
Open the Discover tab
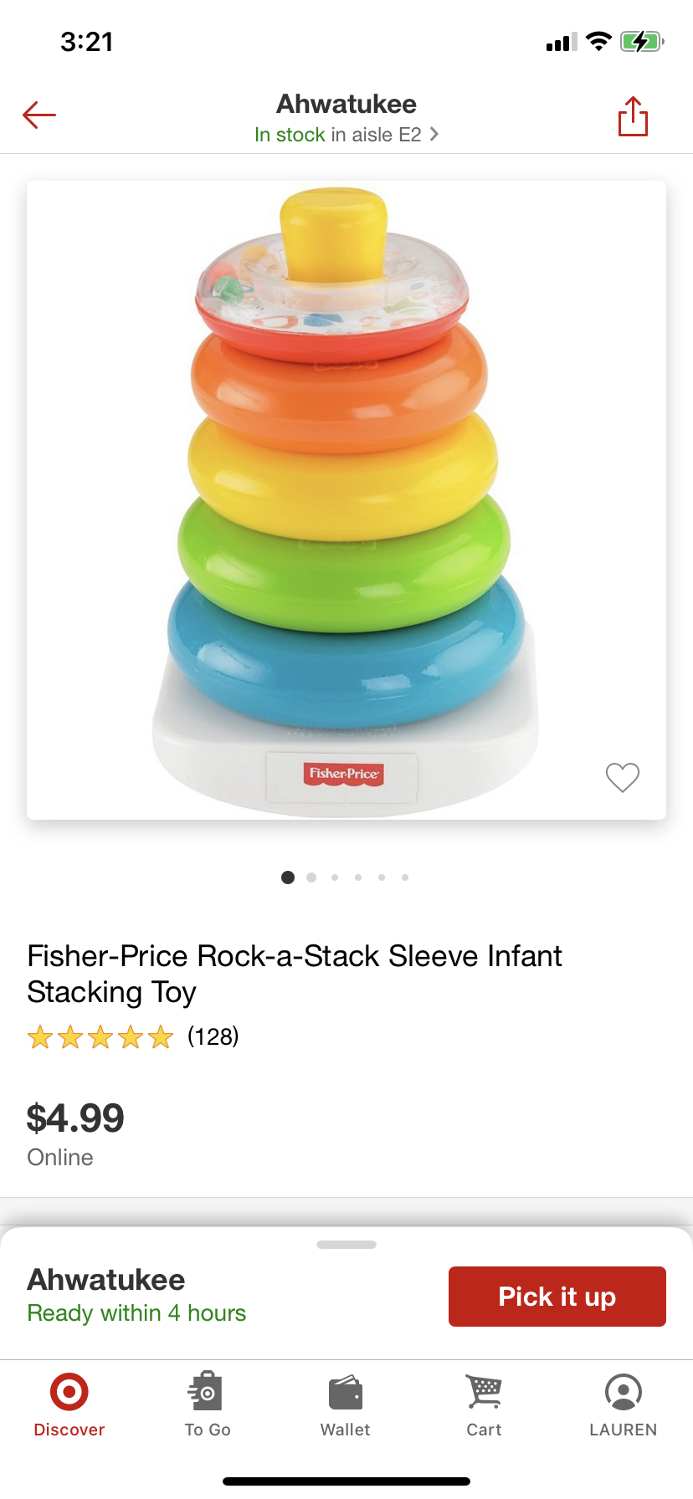click(69, 1404)
